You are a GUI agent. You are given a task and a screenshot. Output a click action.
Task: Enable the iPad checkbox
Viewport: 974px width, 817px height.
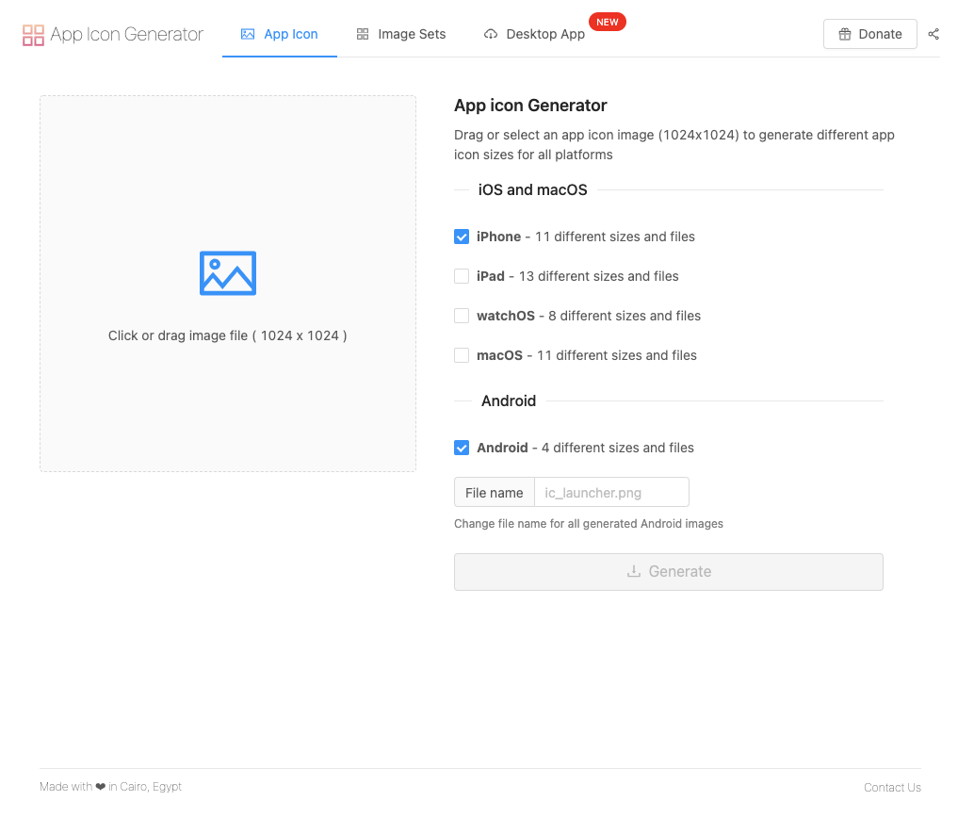point(461,276)
